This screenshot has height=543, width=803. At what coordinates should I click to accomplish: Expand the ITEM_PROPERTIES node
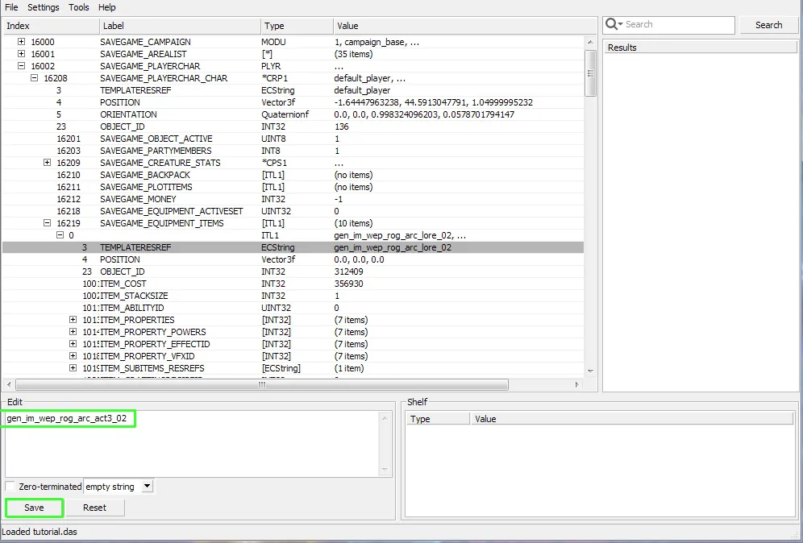click(73, 320)
